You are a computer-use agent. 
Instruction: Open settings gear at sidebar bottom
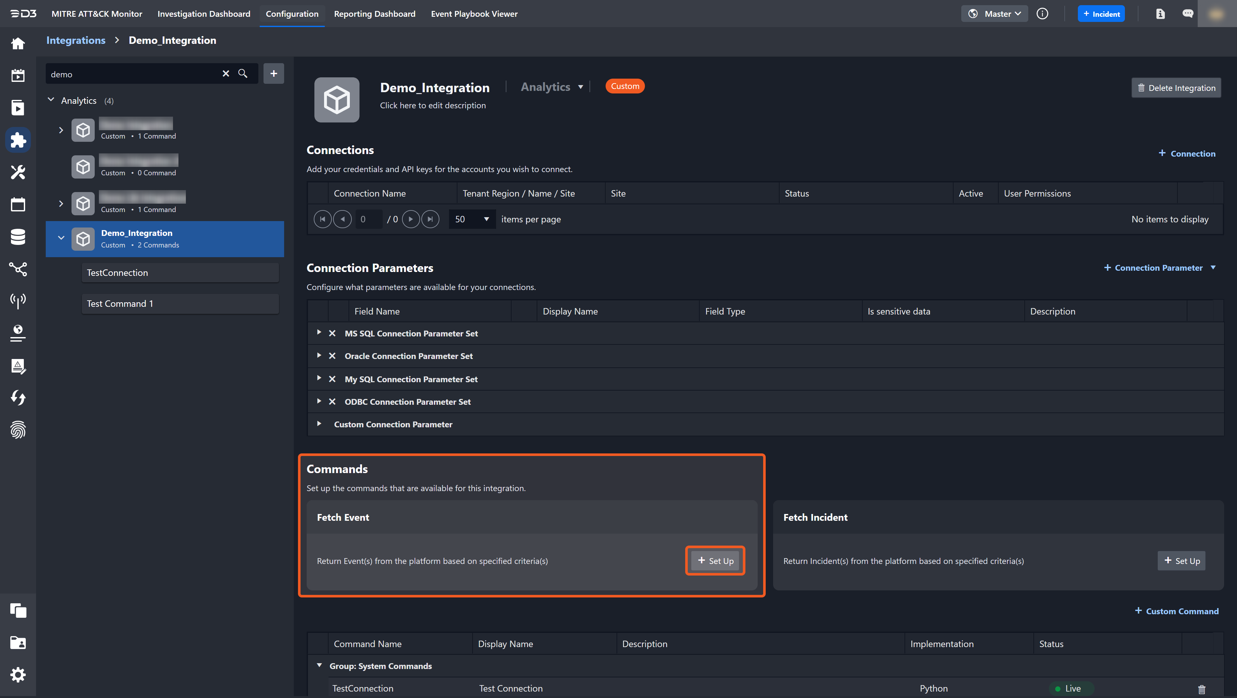pyautogui.click(x=18, y=674)
